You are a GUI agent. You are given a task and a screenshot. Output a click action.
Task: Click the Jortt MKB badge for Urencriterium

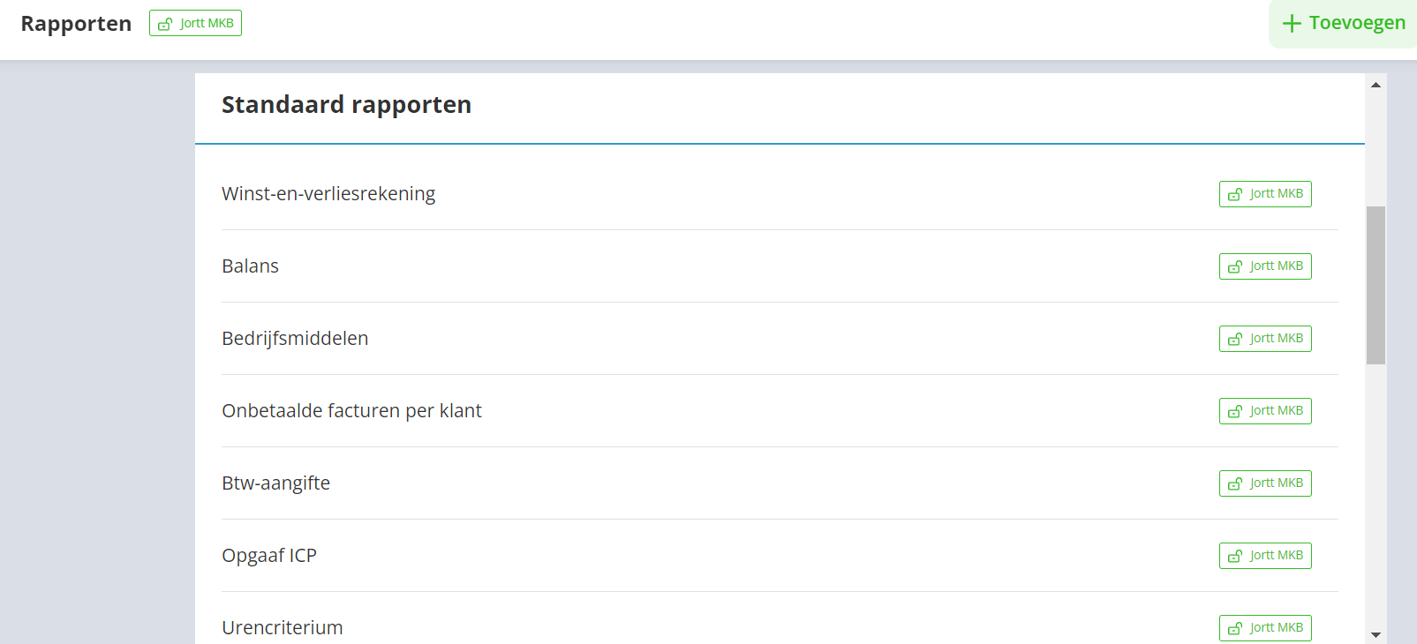click(x=1264, y=628)
